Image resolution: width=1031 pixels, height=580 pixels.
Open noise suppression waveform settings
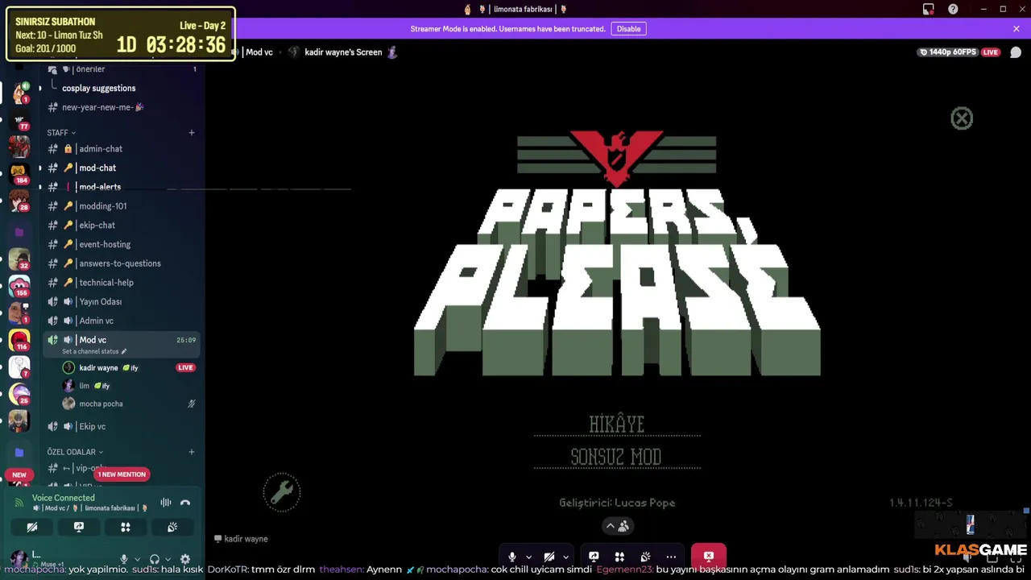click(x=166, y=503)
